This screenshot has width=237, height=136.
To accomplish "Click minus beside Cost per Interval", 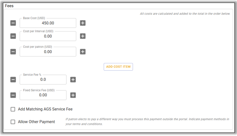I will pos(13,36).
